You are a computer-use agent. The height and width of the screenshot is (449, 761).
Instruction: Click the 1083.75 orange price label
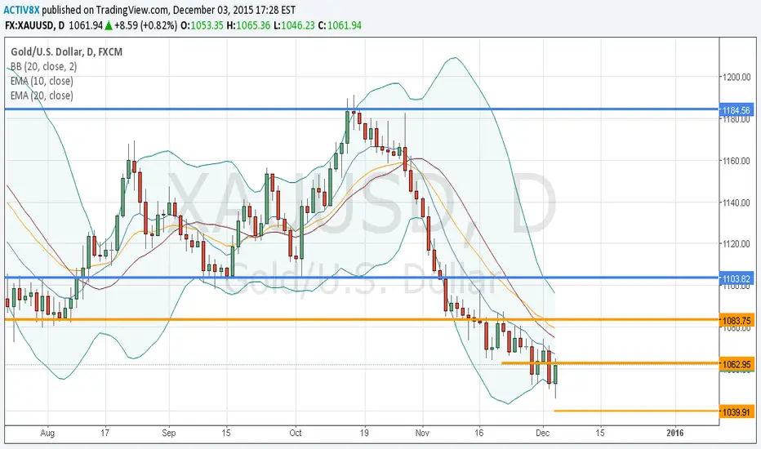[x=737, y=320]
